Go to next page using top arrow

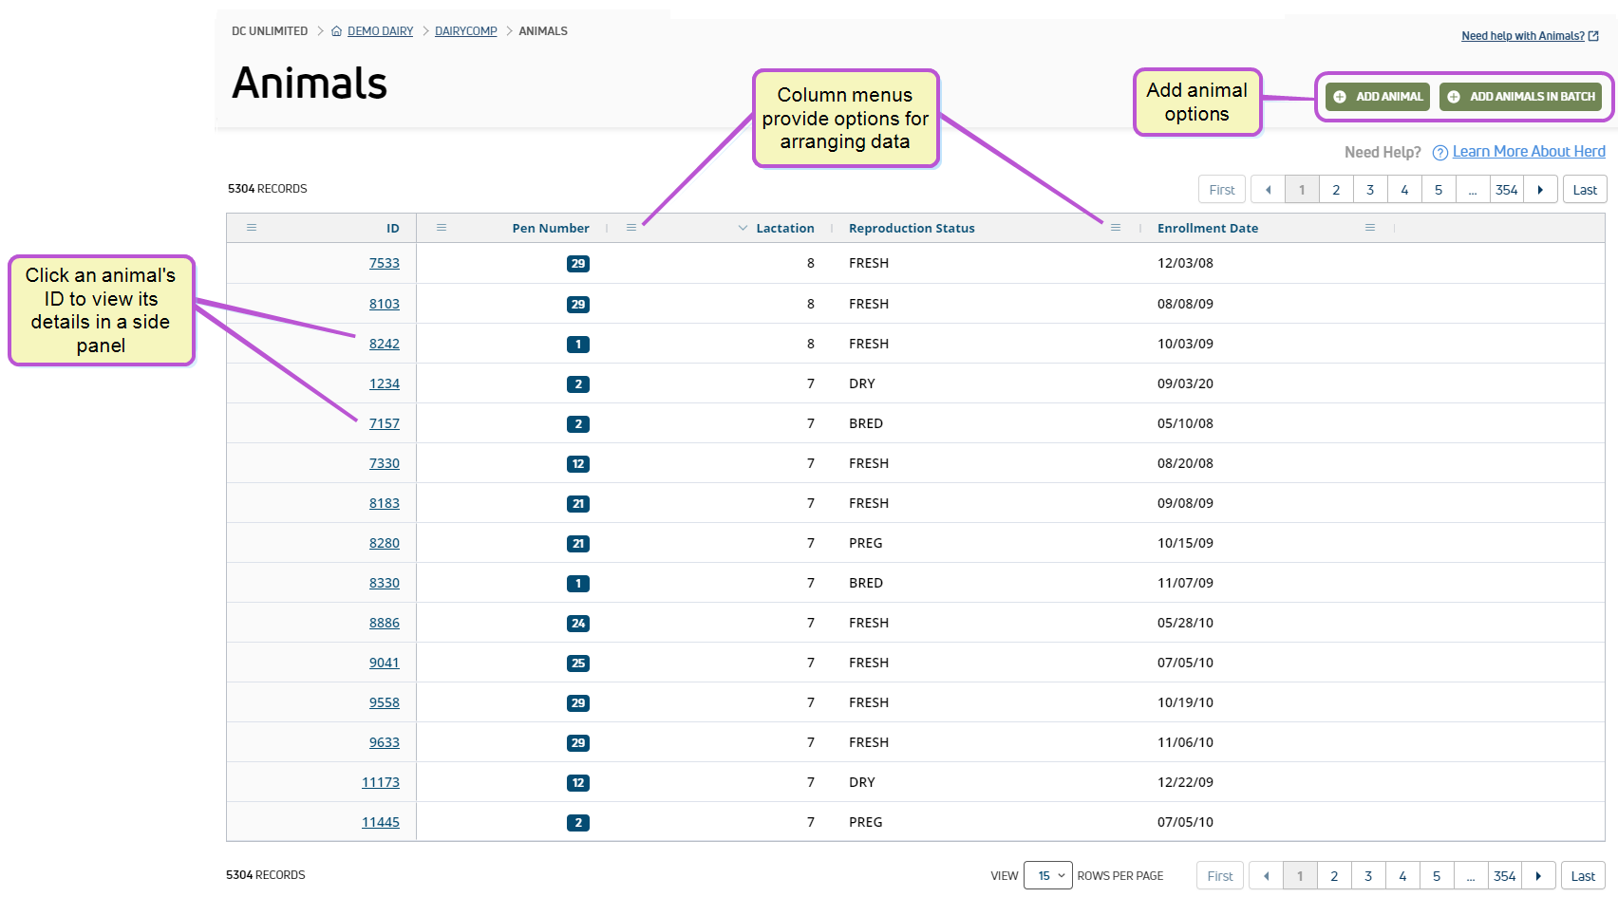click(1540, 190)
